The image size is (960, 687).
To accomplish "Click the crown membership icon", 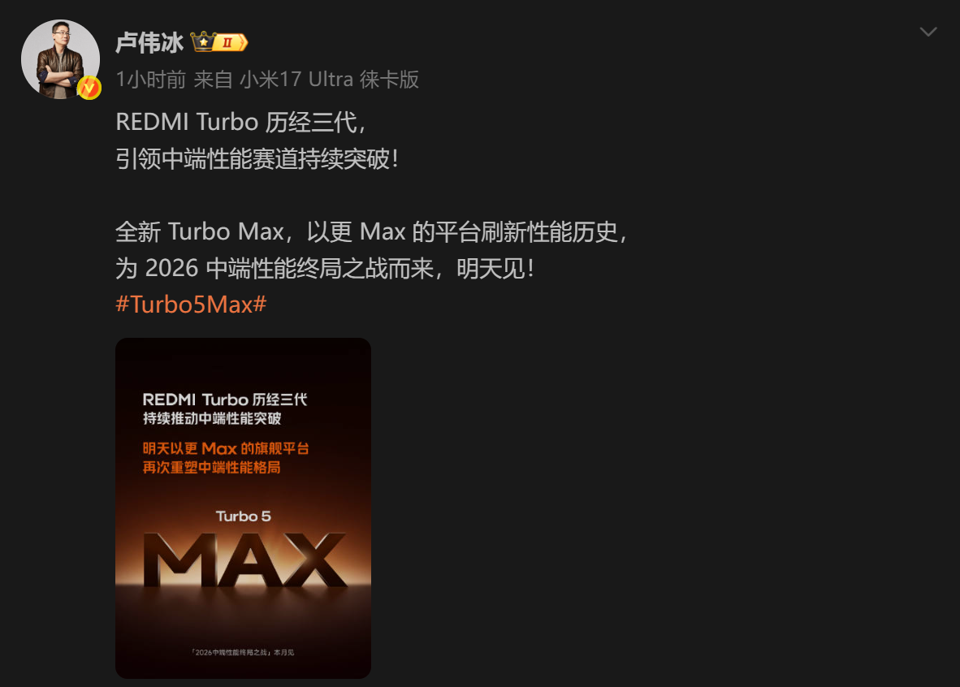I will [203, 41].
